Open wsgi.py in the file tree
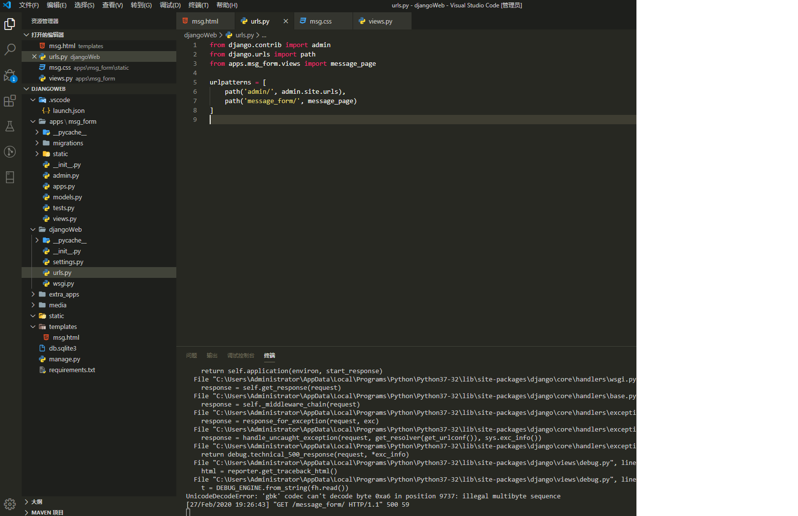Viewport: 798px width, 516px height. [x=99, y=283]
